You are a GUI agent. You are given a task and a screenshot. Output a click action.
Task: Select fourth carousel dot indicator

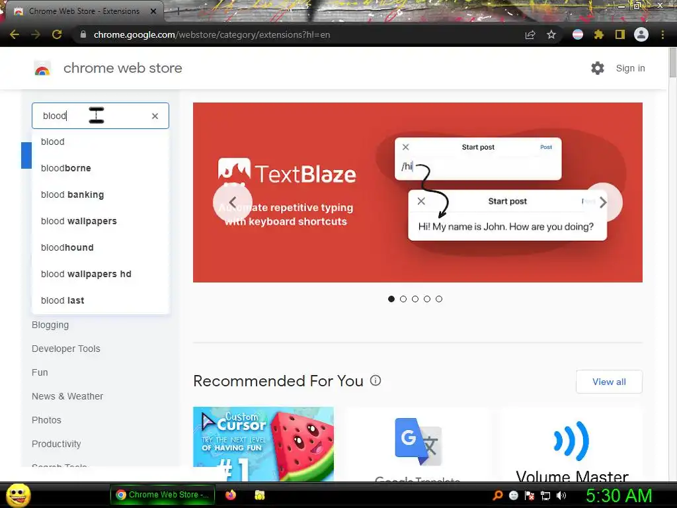[x=427, y=299]
